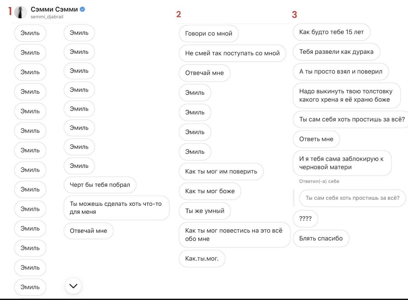Select the "Ты можешь сделать хоть что-то" message
The height and width of the screenshot is (300, 408).
pos(116,208)
